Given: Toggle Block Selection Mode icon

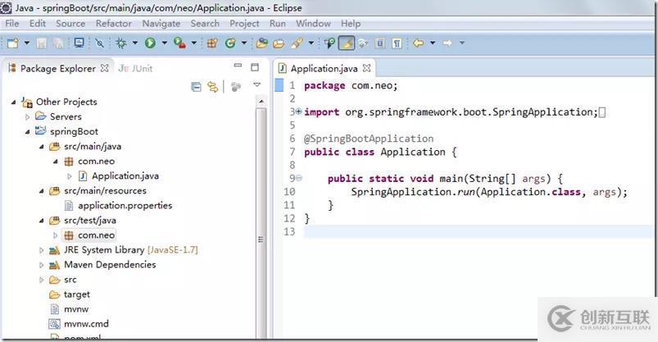Looking at the screenshot, I should [x=379, y=43].
